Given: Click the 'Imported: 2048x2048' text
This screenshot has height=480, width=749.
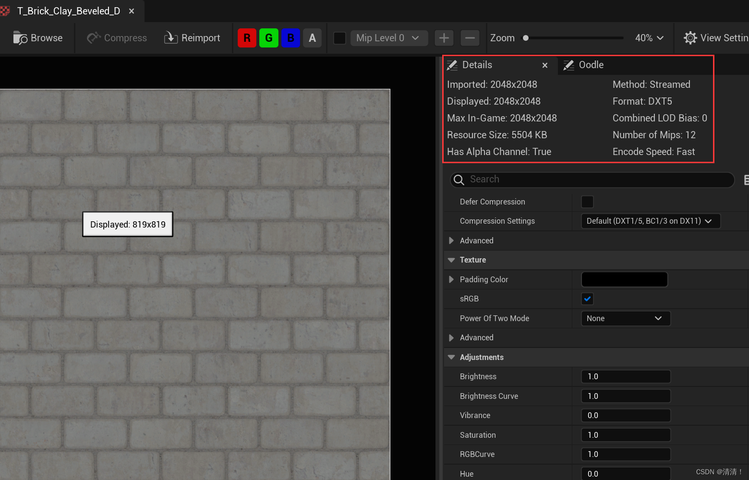Looking at the screenshot, I should (492, 84).
